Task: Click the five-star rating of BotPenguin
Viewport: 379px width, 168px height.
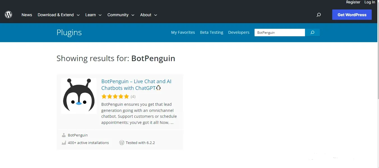Action: pos(115,97)
